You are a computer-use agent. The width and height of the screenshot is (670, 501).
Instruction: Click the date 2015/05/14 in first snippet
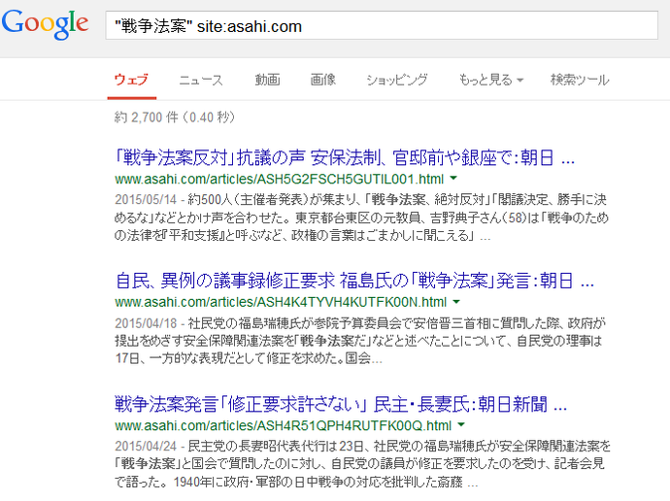click(146, 200)
